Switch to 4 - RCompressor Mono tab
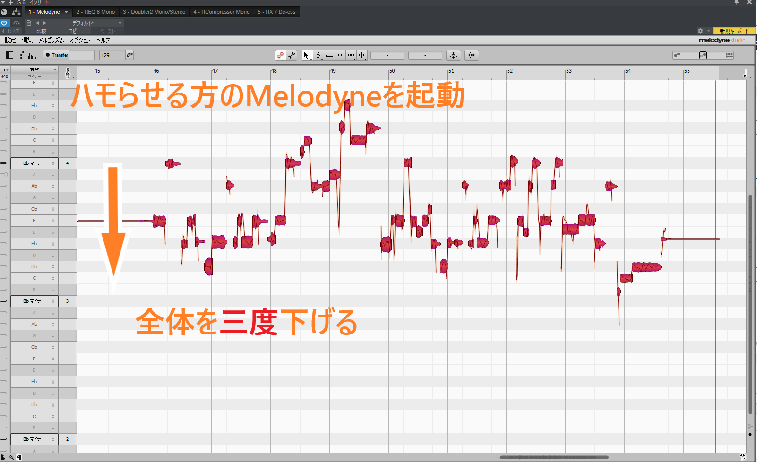The height and width of the screenshot is (462, 757). (222, 12)
